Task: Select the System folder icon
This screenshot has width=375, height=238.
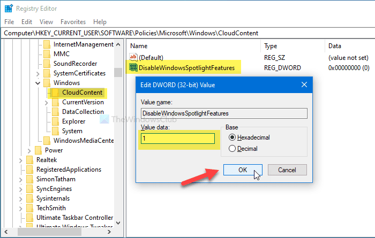Action: point(56,131)
